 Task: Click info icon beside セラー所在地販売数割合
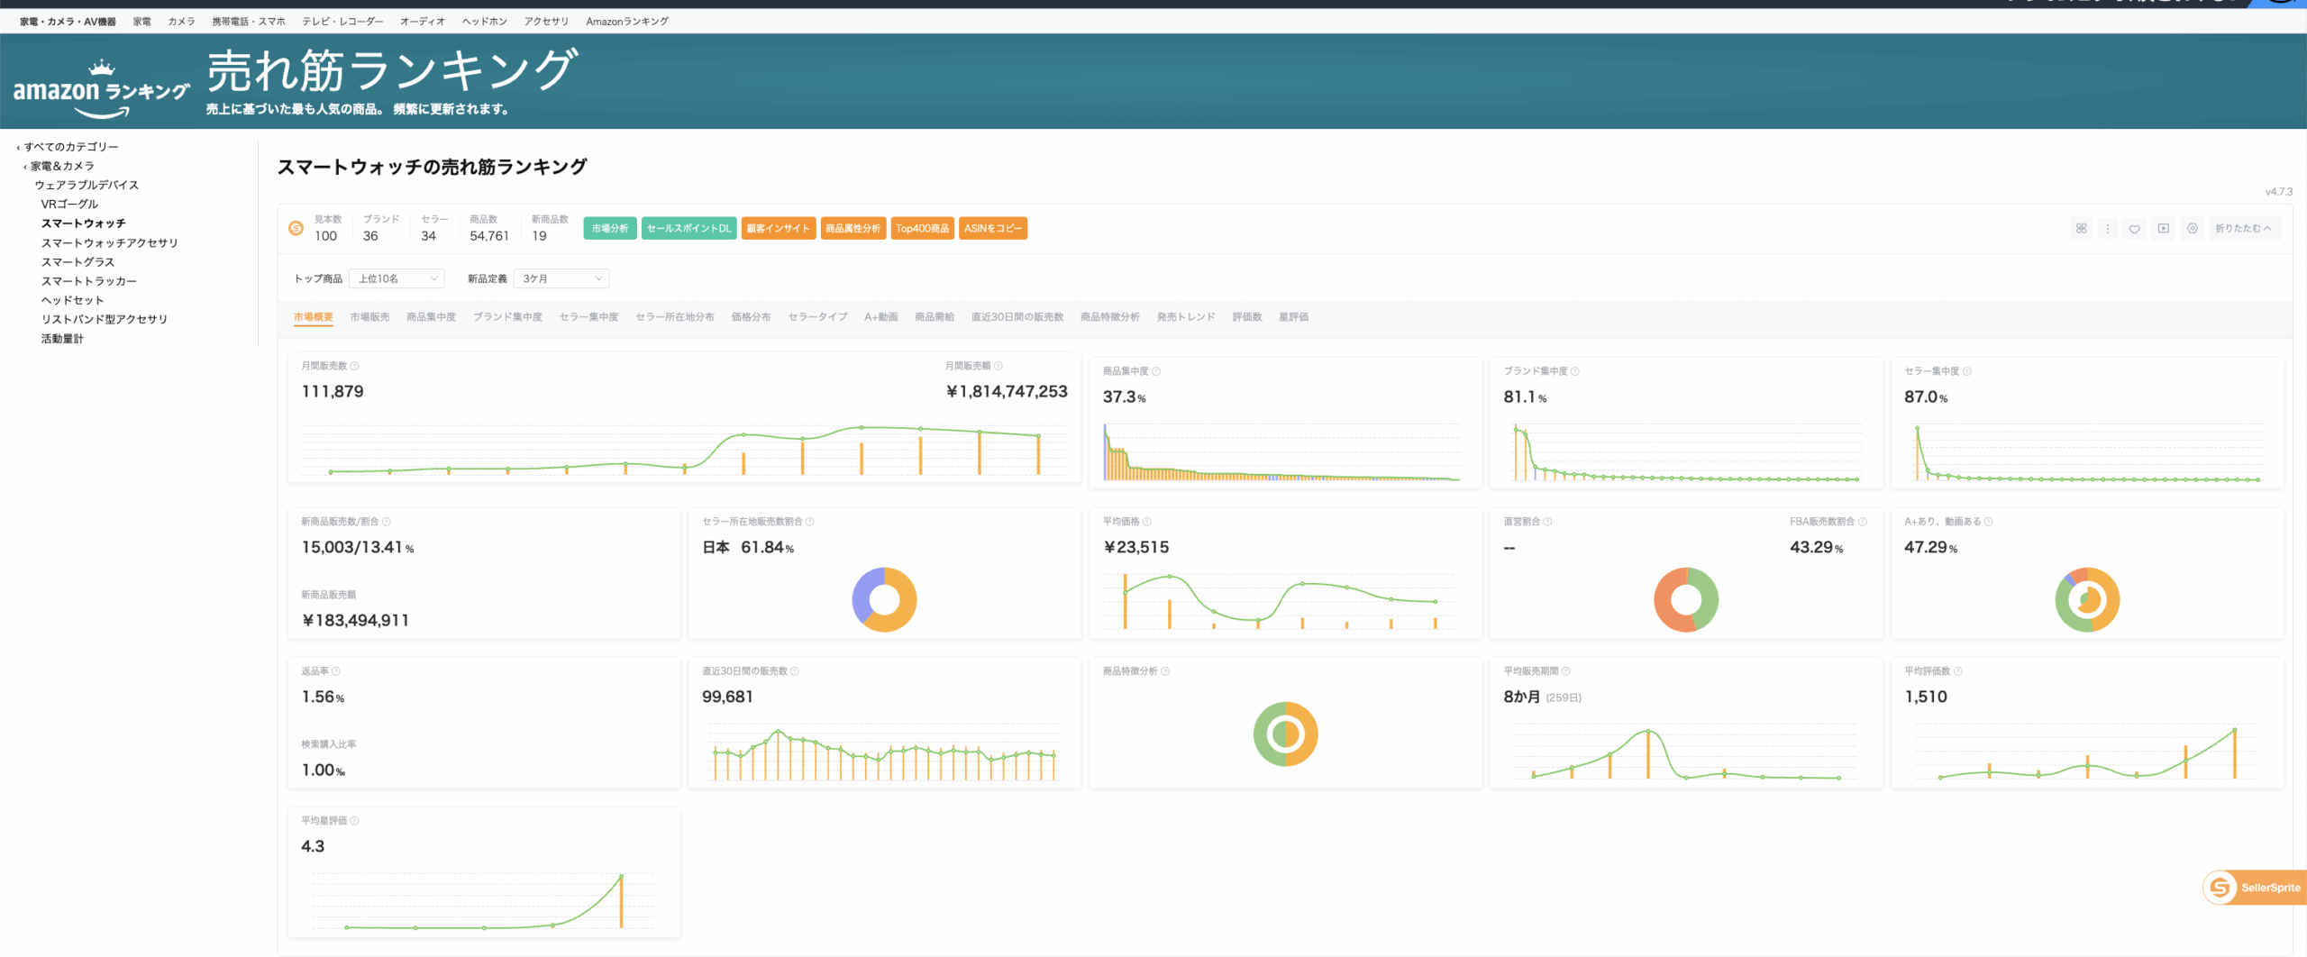point(810,522)
